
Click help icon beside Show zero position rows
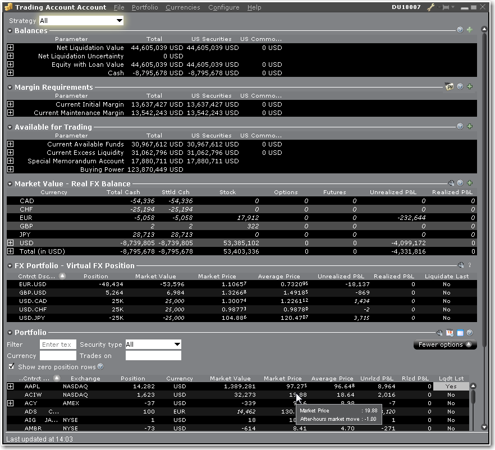(x=100, y=366)
